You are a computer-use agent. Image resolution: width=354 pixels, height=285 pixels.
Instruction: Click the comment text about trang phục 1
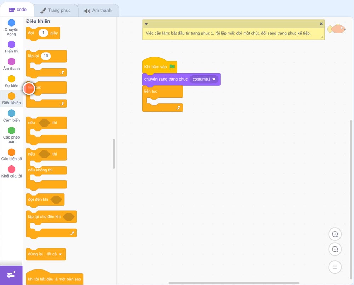coord(228,33)
